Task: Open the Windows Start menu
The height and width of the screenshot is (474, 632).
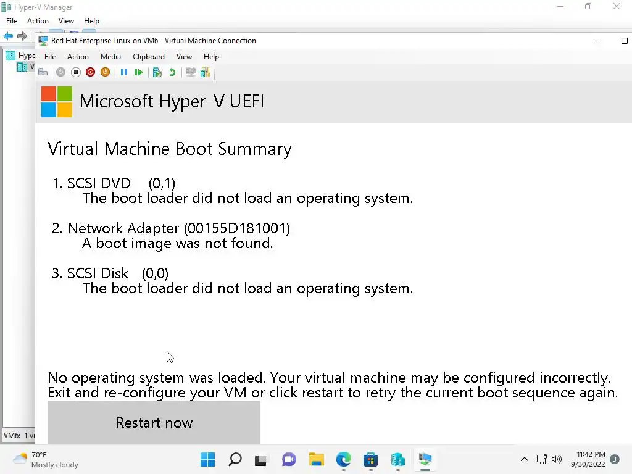Action: point(207,459)
